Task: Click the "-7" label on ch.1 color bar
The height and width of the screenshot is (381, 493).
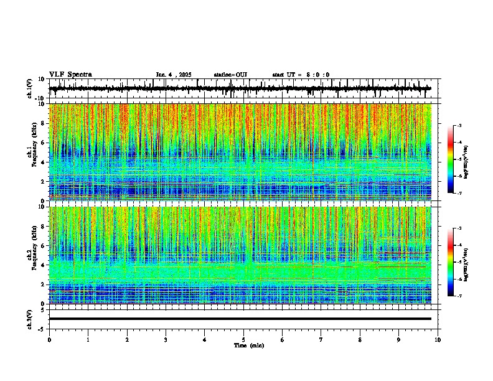Action: 459,193
